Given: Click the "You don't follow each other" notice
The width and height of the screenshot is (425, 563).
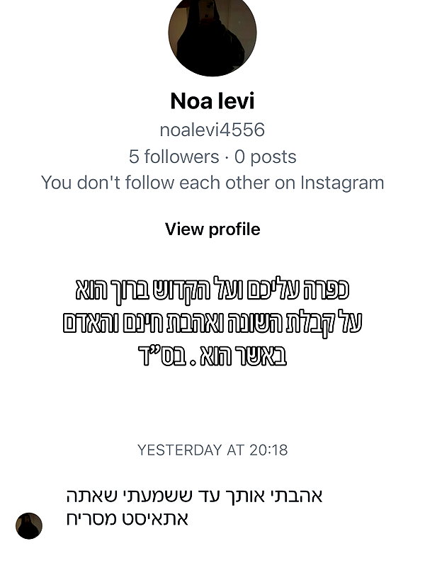Looking at the screenshot, I should pos(212,183).
